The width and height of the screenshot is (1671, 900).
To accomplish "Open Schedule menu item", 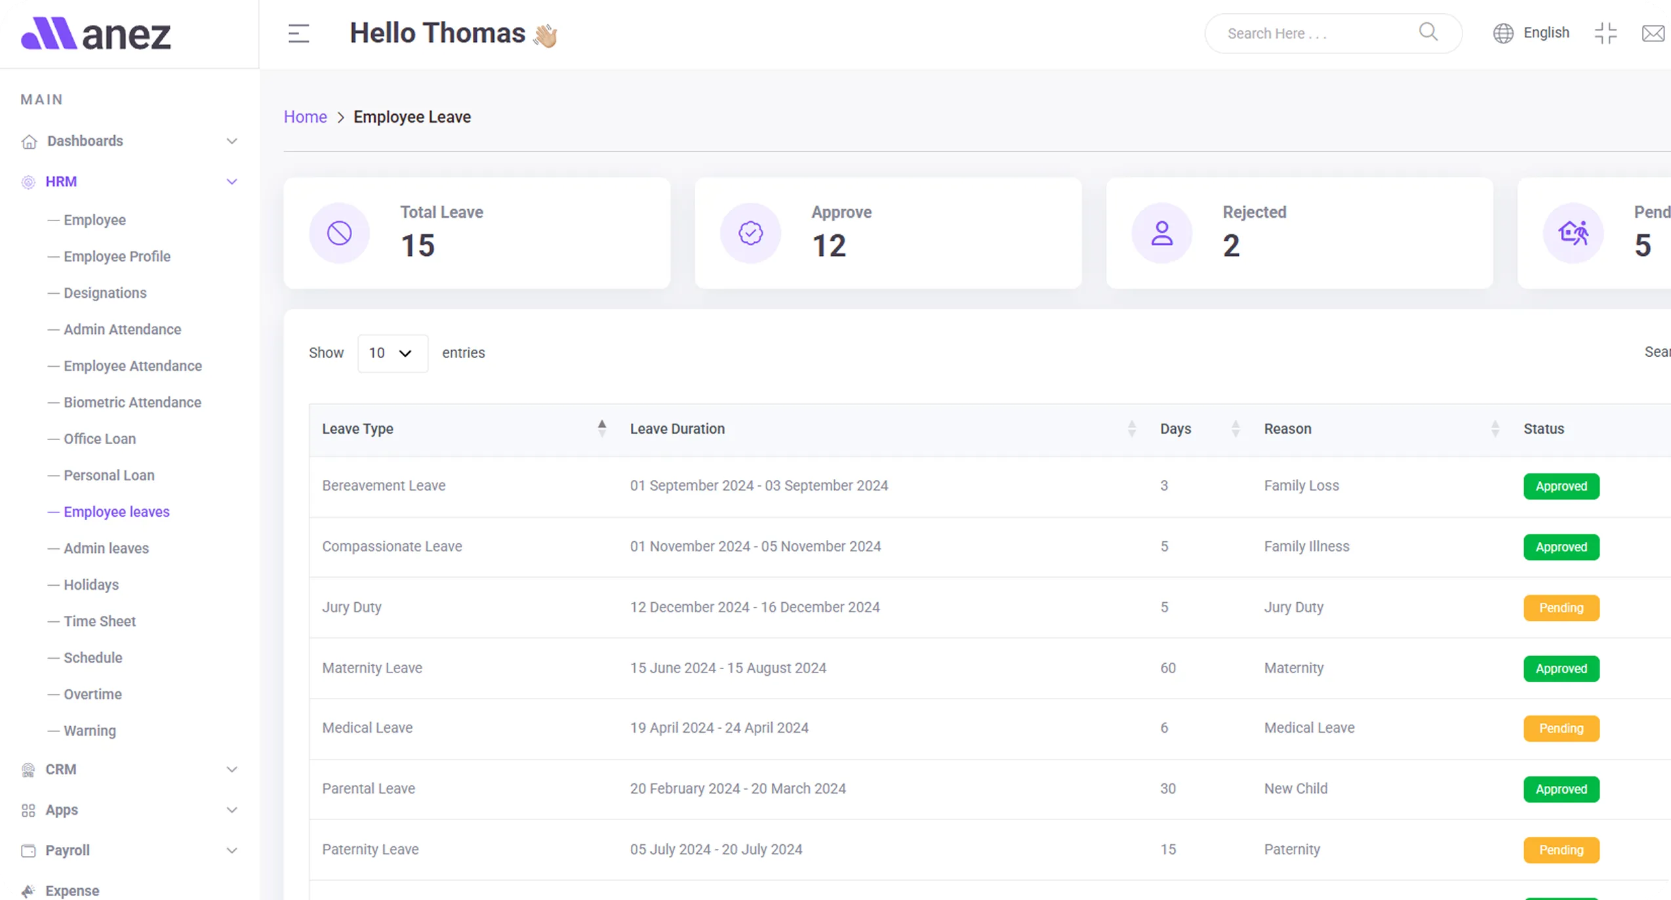I will 92,658.
